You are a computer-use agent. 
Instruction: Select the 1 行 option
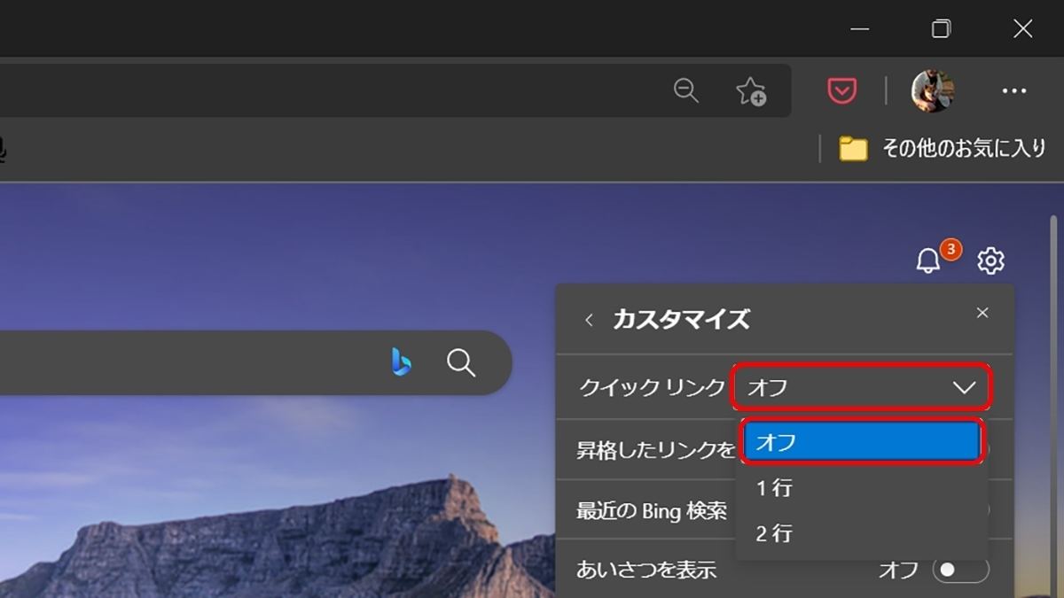(x=862, y=488)
